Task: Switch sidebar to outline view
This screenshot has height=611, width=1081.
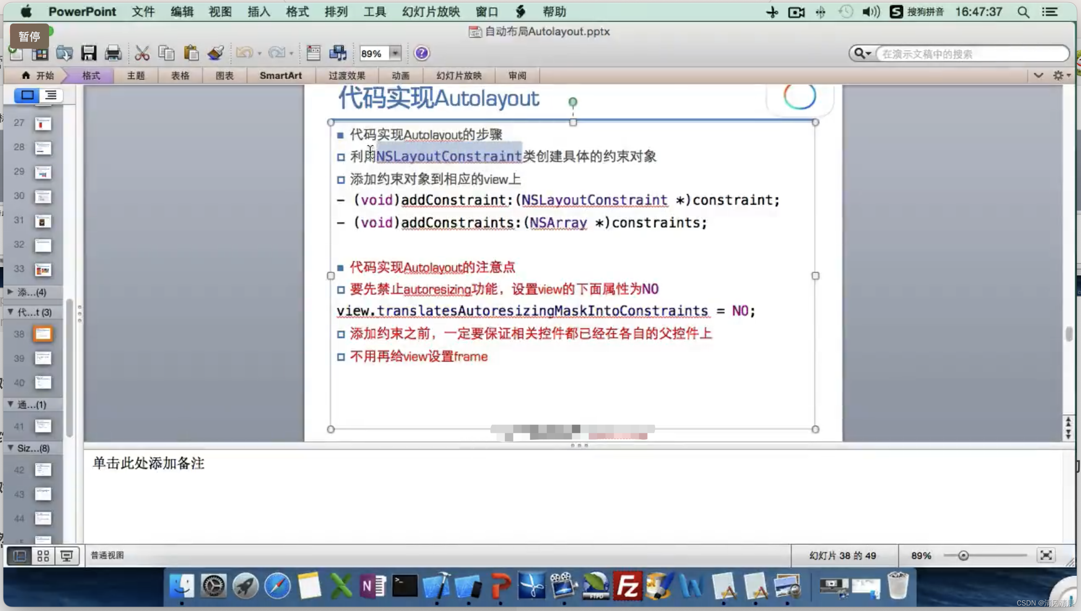Action: pyautogui.click(x=51, y=95)
